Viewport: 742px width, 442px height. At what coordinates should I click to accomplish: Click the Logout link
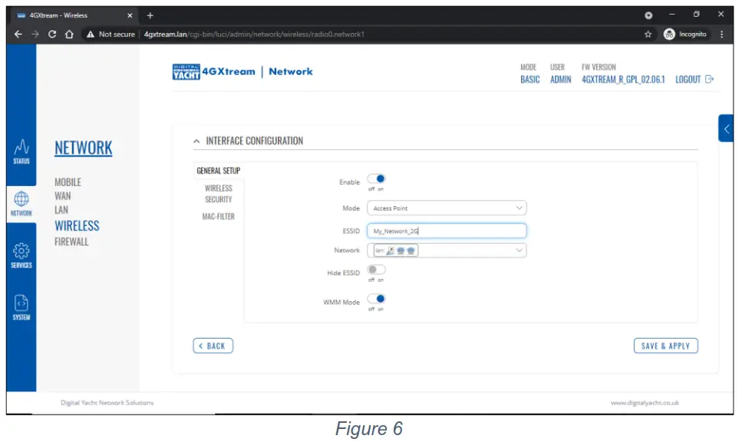click(694, 80)
